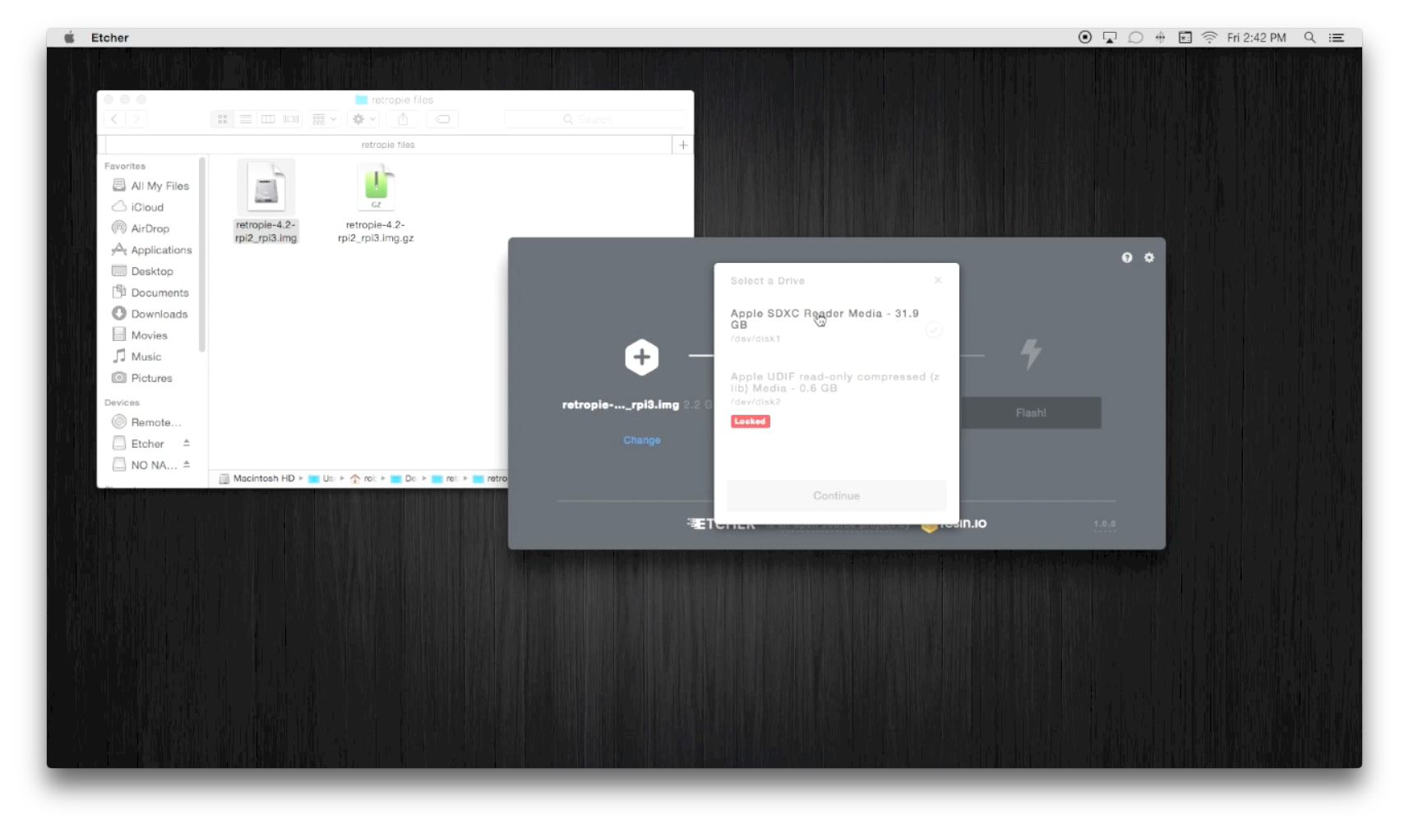Click the Finder edit tags button
The width and height of the screenshot is (1409, 833).
pos(442,119)
